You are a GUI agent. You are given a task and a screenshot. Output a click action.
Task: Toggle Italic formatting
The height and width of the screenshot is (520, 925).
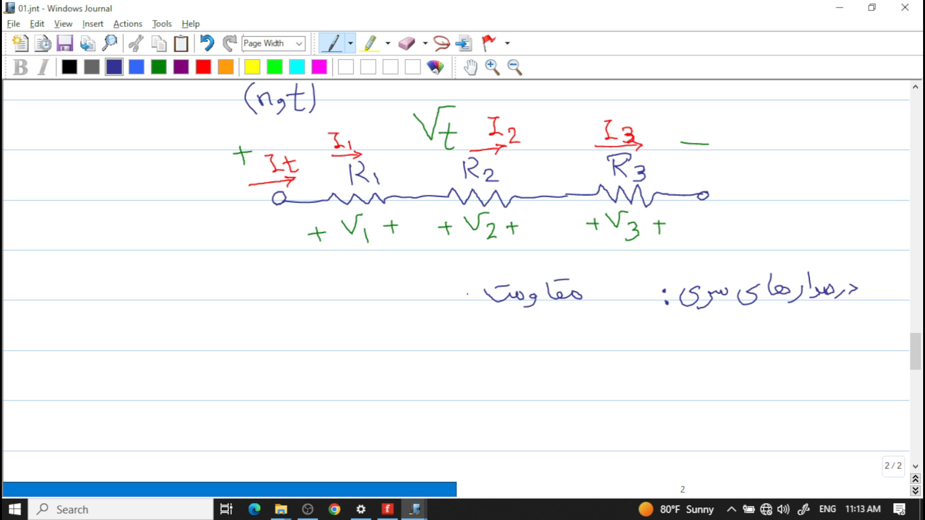tap(43, 67)
